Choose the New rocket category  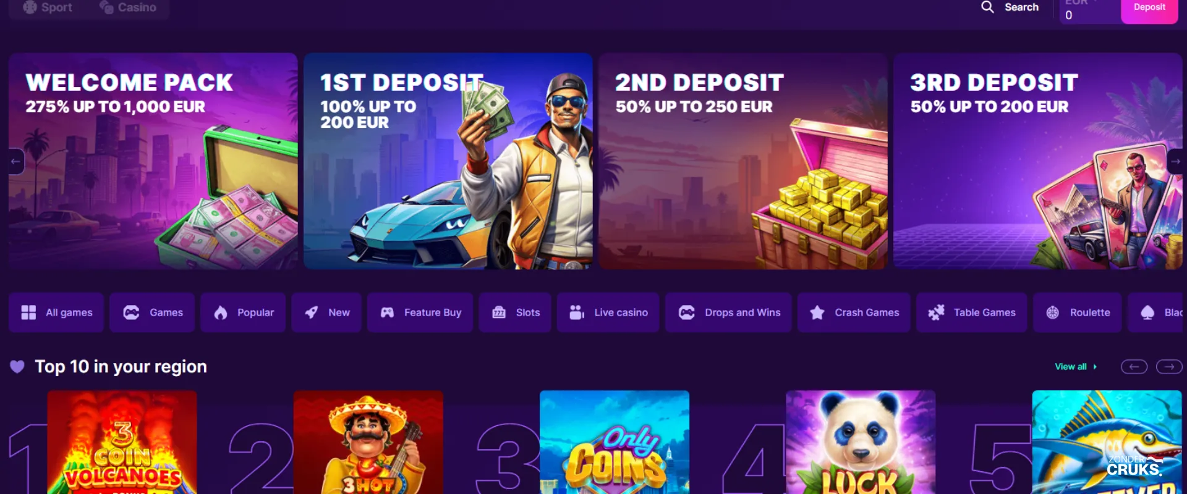pyautogui.click(x=326, y=312)
